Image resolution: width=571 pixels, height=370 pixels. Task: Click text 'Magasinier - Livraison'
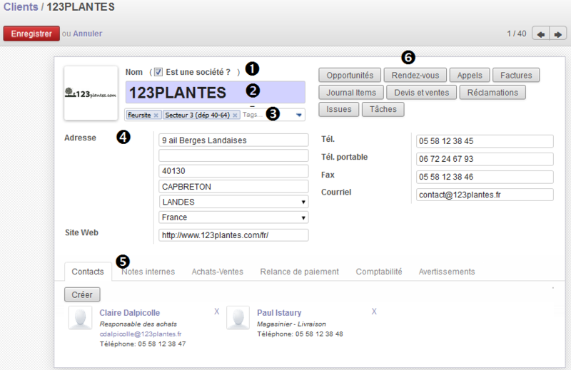291,324
